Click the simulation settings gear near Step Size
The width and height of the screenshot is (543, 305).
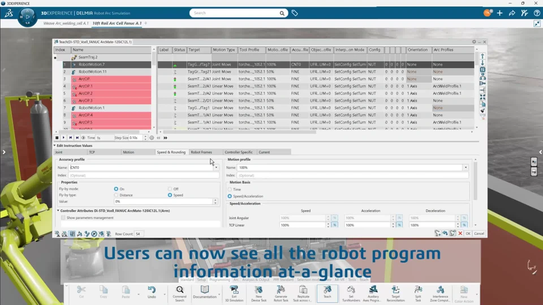click(x=152, y=138)
